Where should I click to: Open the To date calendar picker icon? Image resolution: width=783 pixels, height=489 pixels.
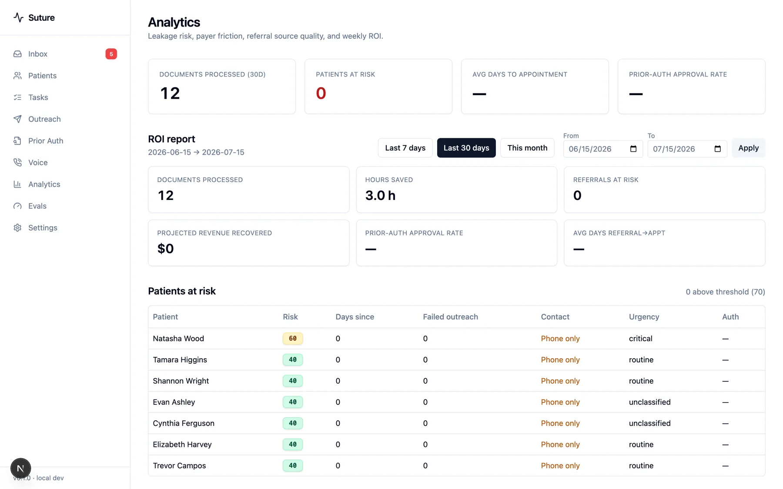[x=718, y=149]
